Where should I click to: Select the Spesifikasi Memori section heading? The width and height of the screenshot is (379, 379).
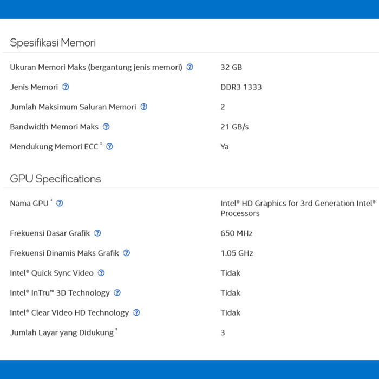pyautogui.click(x=53, y=43)
